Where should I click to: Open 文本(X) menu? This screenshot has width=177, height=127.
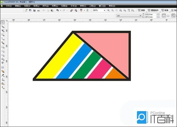coord(74,6)
